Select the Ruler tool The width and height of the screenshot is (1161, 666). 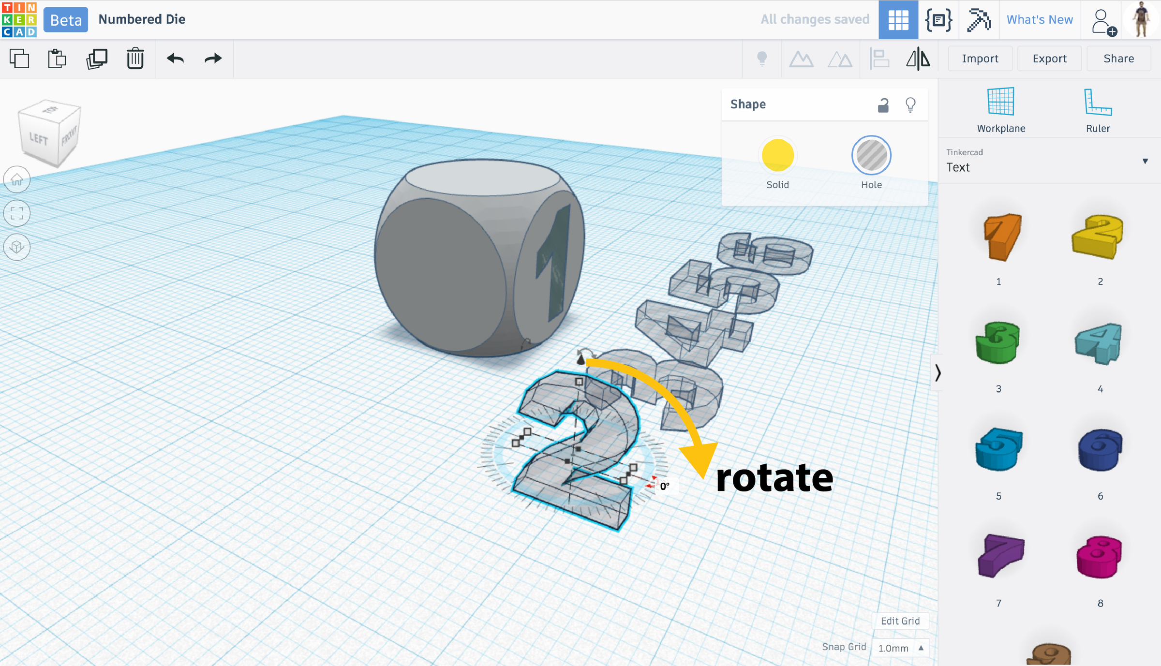coord(1098,110)
